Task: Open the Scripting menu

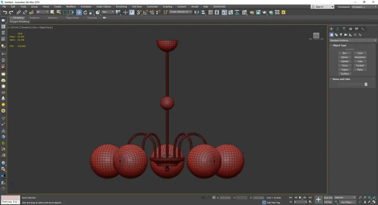Action: 167,7
